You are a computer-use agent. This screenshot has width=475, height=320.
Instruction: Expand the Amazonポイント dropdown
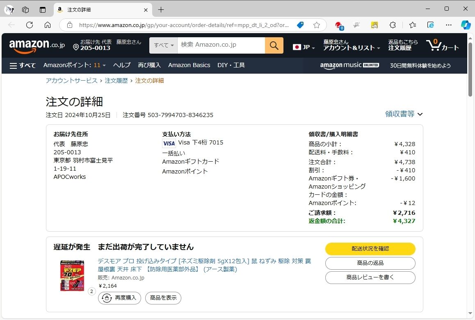pyautogui.click(x=75, y=65)
